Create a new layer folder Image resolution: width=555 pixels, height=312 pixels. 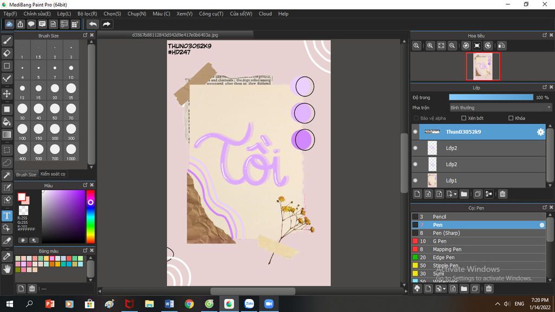point(464,194)
